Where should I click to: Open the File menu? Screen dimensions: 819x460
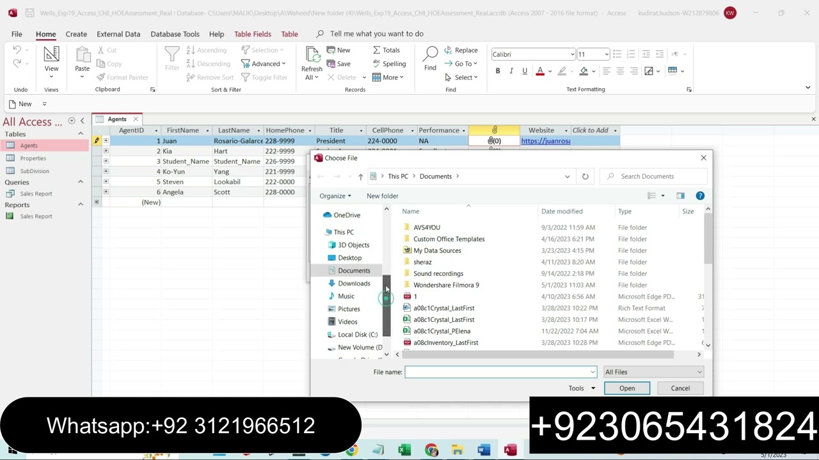17,34
